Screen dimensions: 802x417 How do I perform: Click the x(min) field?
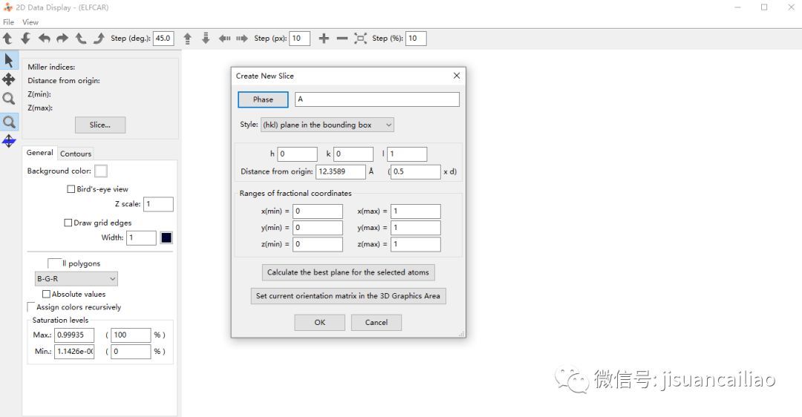tap(318, 211)
